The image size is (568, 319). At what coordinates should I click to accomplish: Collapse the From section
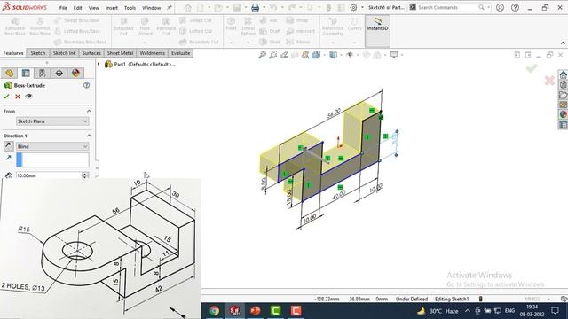[x=89, y=111]
